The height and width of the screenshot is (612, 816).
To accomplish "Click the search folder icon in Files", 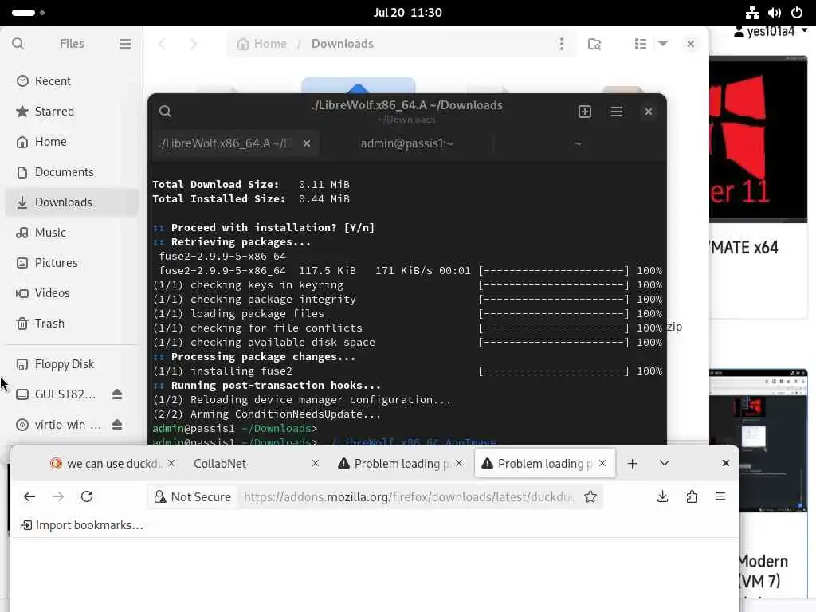I will tap(594, 44).
